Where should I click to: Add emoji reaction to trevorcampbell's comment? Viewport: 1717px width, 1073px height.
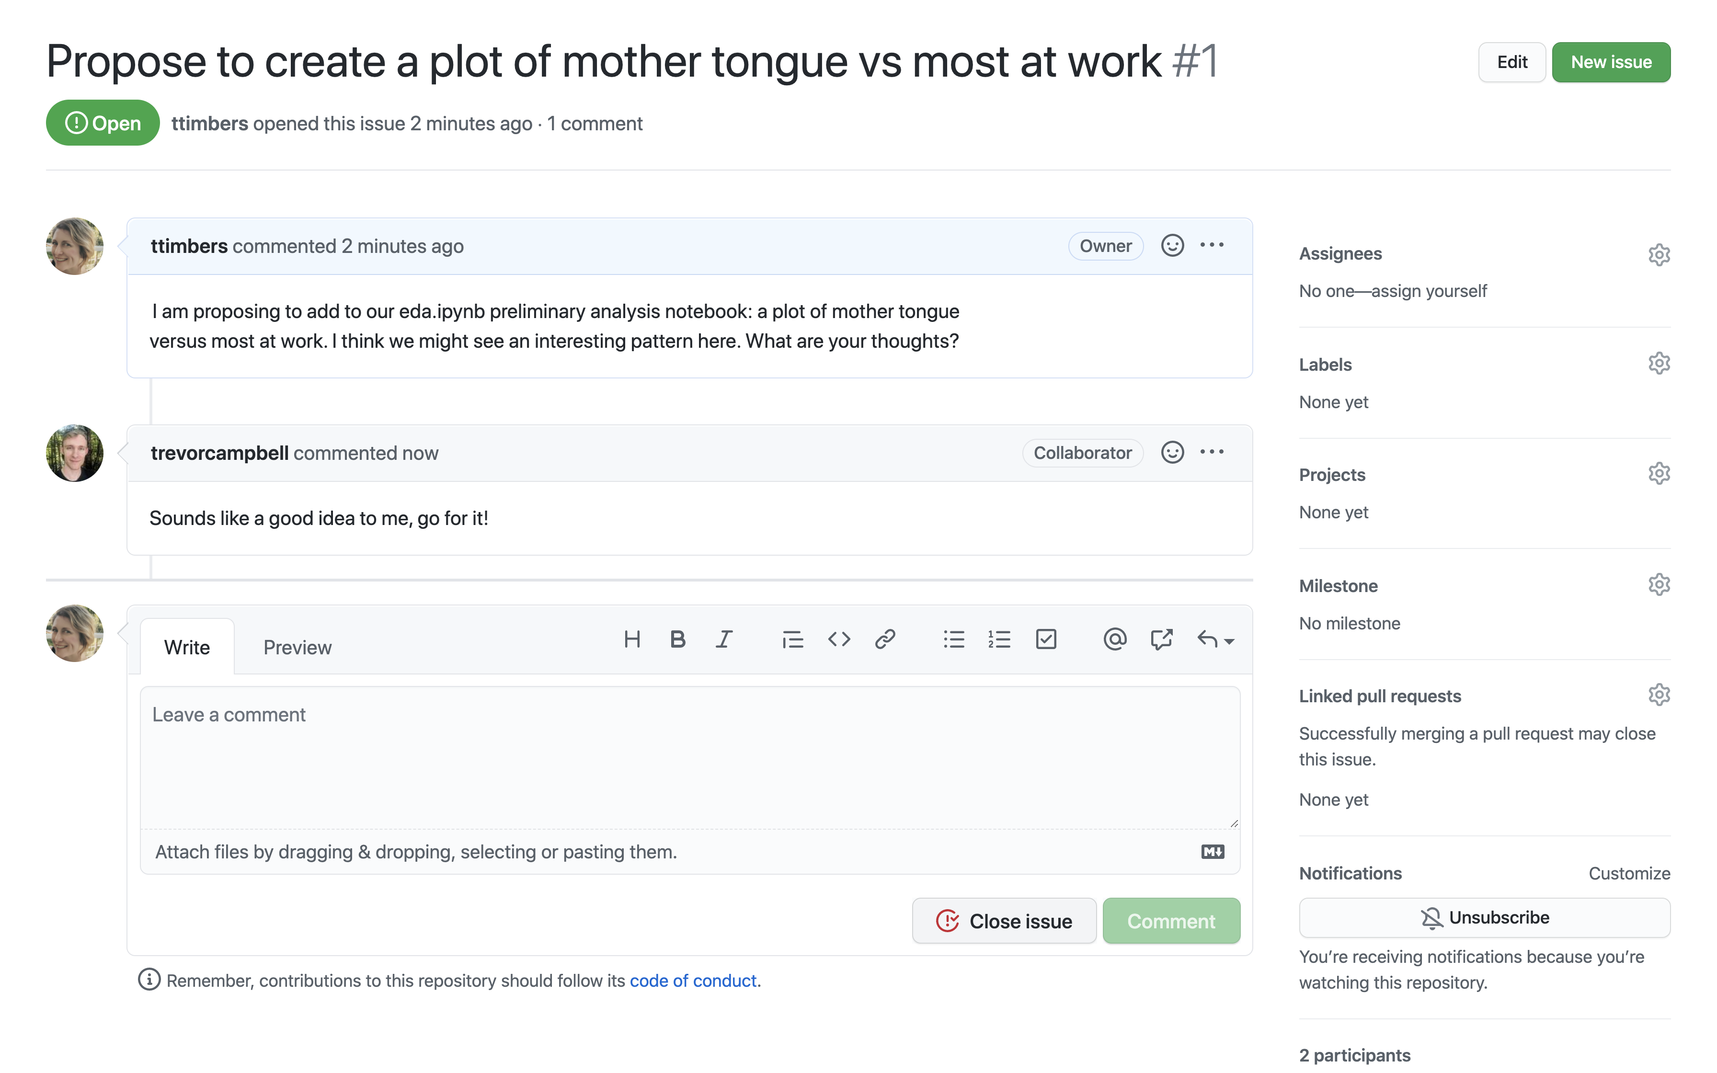pos(1172,452)
